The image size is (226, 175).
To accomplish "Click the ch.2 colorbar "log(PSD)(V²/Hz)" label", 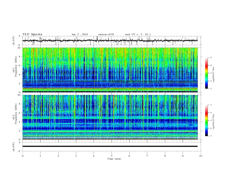I will 213,122.
